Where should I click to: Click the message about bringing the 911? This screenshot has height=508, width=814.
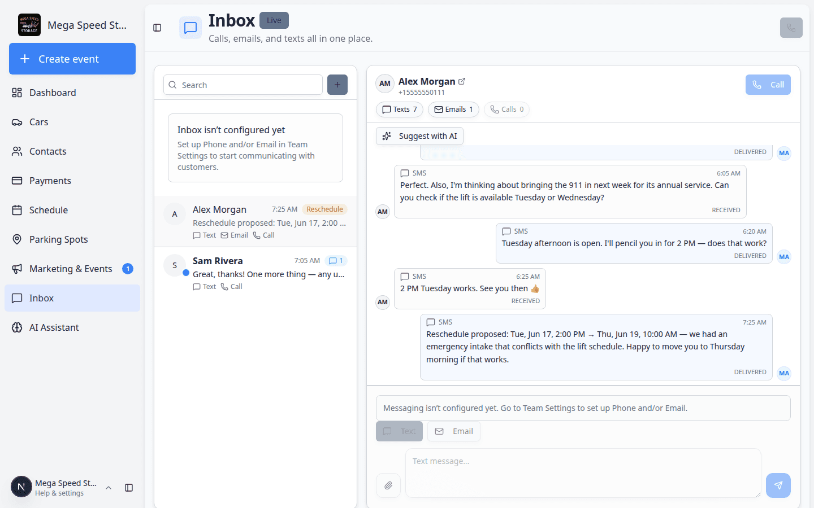pos(570,191)
